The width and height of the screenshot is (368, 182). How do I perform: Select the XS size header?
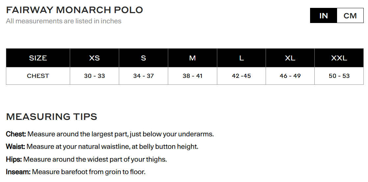(x=94, y=58)
